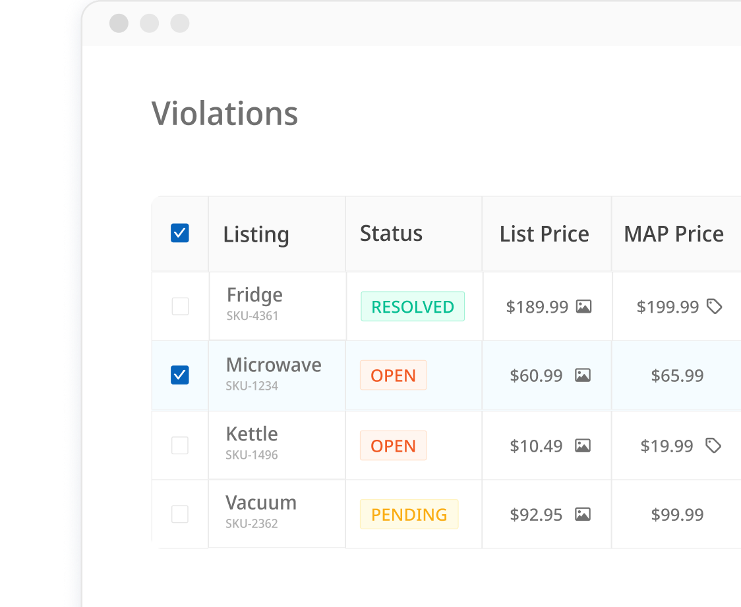Check the checkbox for the Vacuum row
The image size is (741, 607).
pos(180,514)
